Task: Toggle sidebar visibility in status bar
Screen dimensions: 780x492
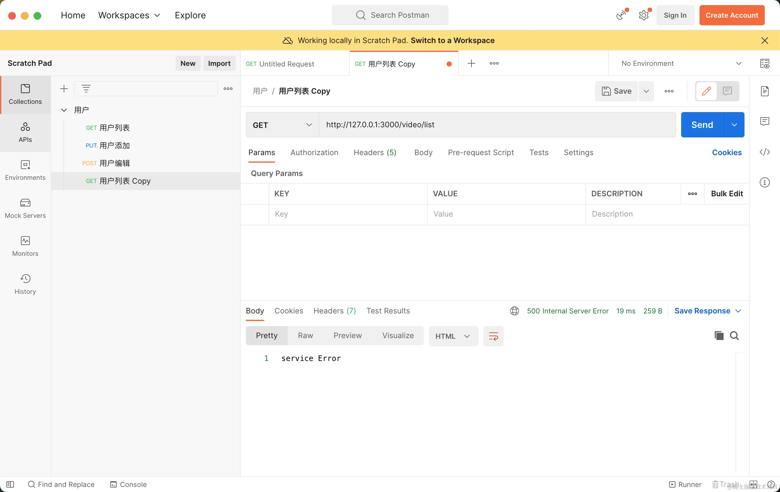Action: click(10, 484)
